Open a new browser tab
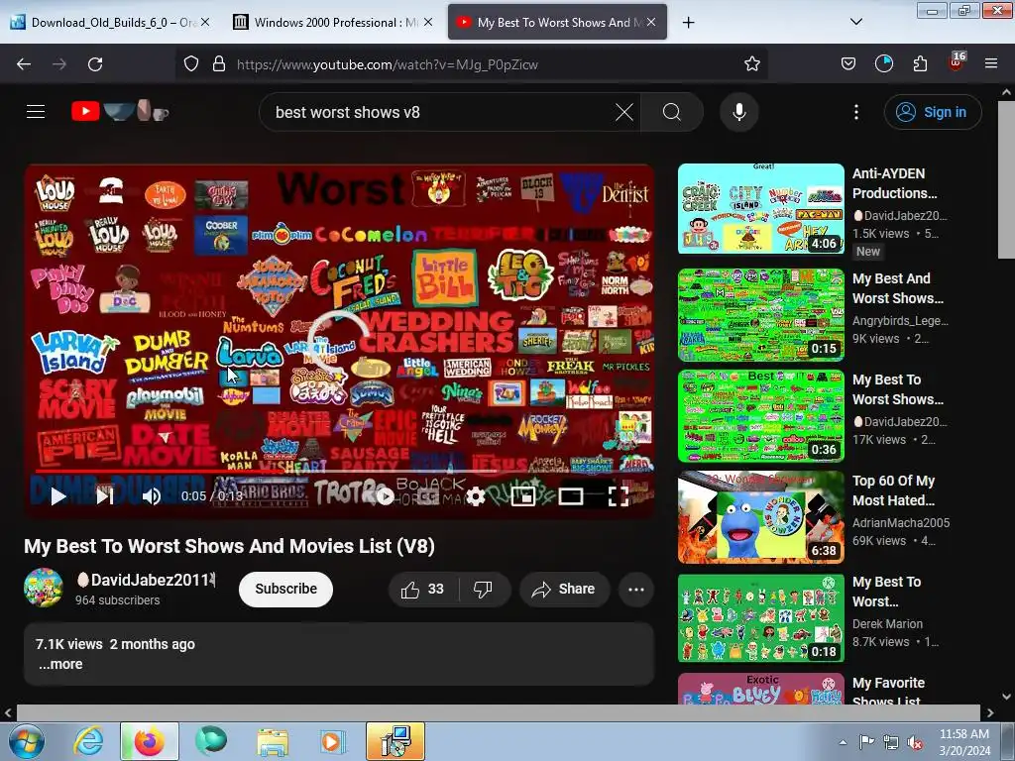The height and width of the screenshot is (761, 1015). pyautogui.click(x=688, y=23)
